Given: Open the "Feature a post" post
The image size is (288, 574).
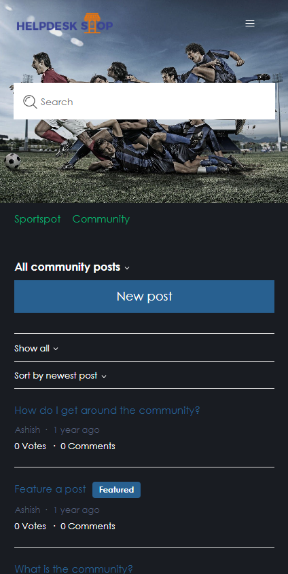Looking at the screenshot, I should [50, 489].
